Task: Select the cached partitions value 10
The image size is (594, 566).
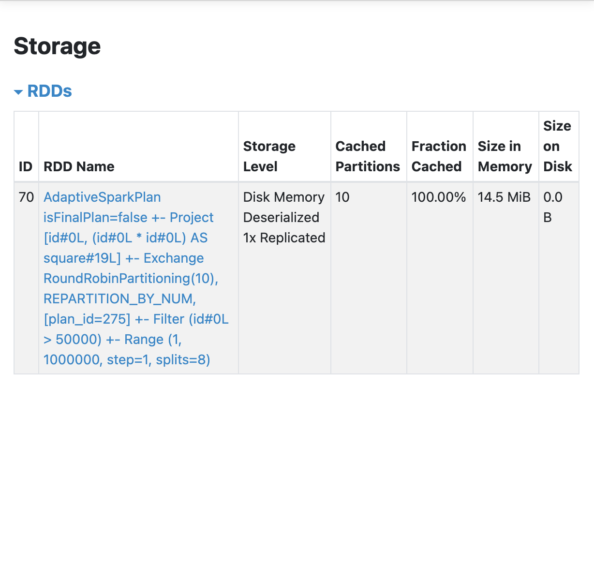Action: coord(342,197)
